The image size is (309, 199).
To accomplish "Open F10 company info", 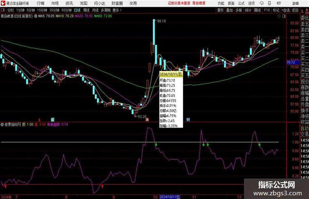I will [x=267, y=10].
